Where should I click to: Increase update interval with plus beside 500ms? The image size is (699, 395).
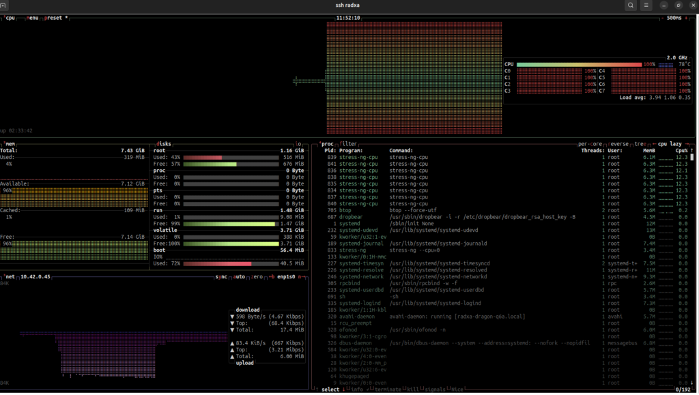(x=686, y=18)
